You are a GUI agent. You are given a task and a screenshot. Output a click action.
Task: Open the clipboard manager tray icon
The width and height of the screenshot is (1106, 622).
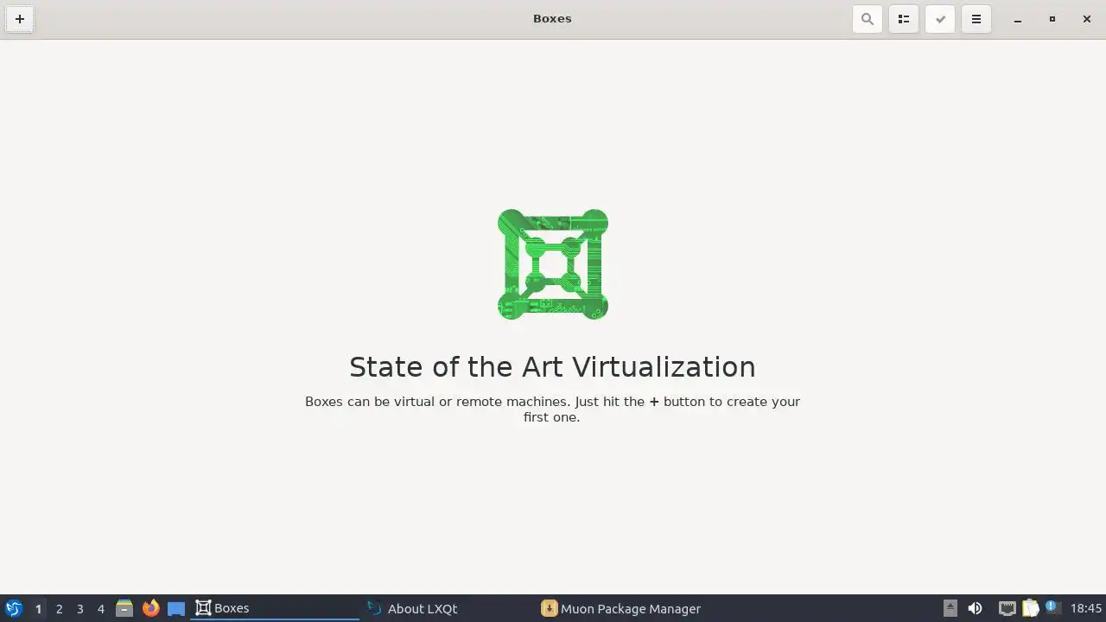click(x=1030, y=608)
